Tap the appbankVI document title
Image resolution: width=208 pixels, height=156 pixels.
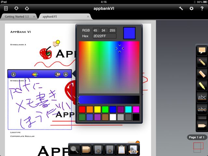(104, 8)
